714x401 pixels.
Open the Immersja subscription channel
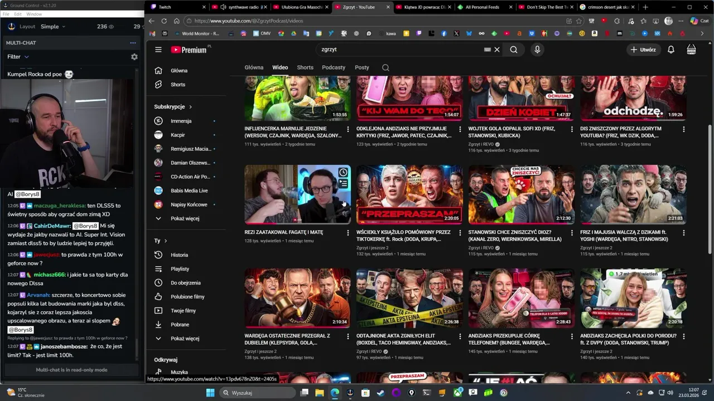point(181,121)
